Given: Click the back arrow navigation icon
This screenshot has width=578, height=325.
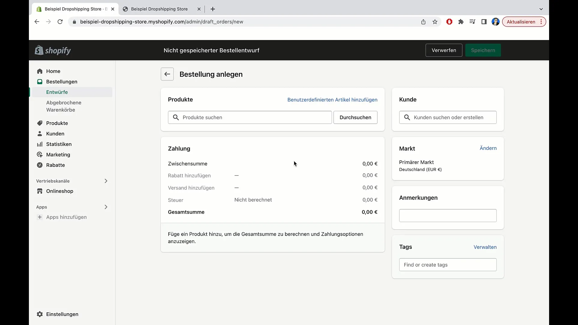Looking at the screenshot, I should (x=167, y=74).
